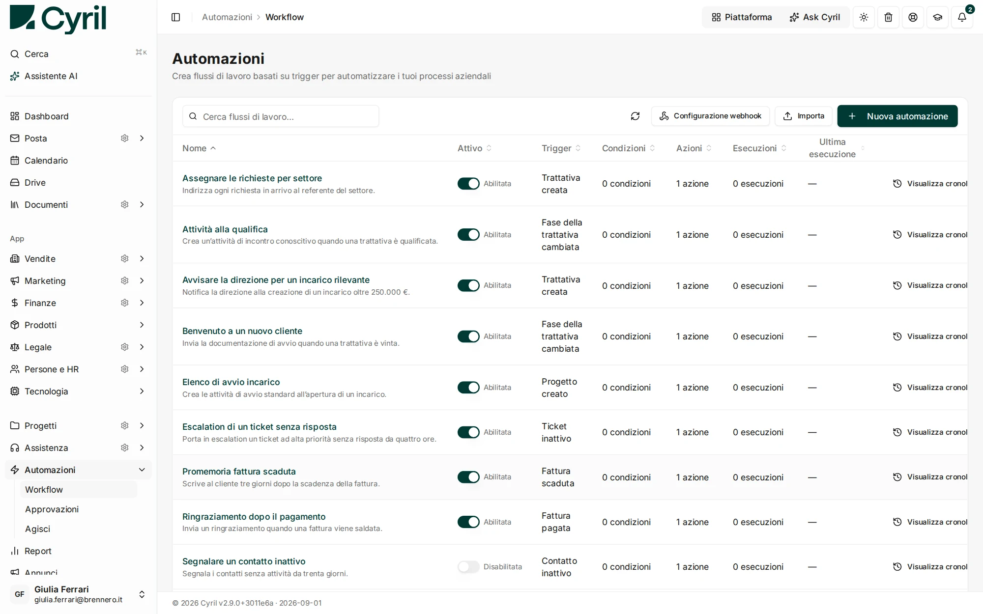This screenshot has height=614, width=983.
Task: Open Report in sidebar
Action: [79, 551]
